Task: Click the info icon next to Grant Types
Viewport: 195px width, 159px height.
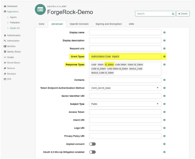Action: 164,56
